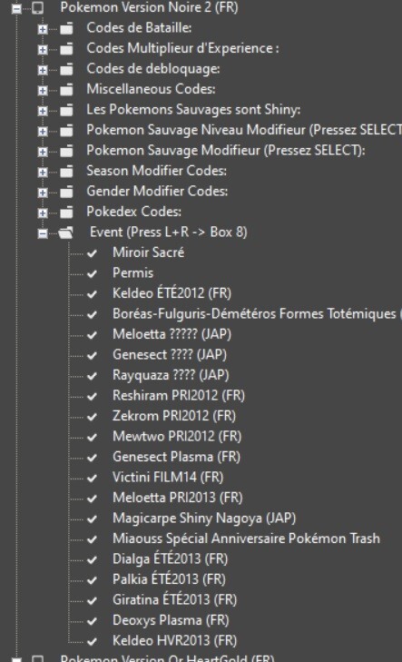Toggle the Keldeo ÉTÉ2012 (FR) checkmark
The width and height of the screenshot is (402, 662).
(x=92, y=294)
